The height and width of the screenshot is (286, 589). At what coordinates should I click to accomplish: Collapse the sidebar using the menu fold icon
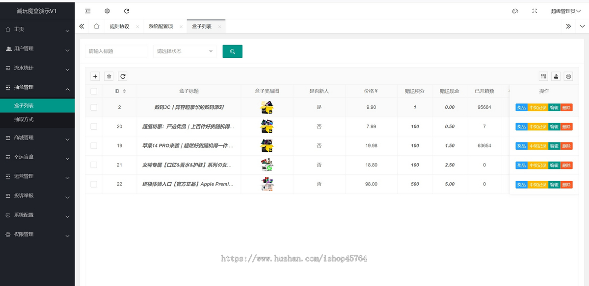pyautogui.click(x=88, y=11)
